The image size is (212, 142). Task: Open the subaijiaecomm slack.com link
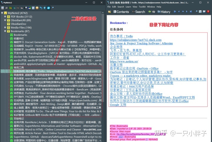click(136, 40)
